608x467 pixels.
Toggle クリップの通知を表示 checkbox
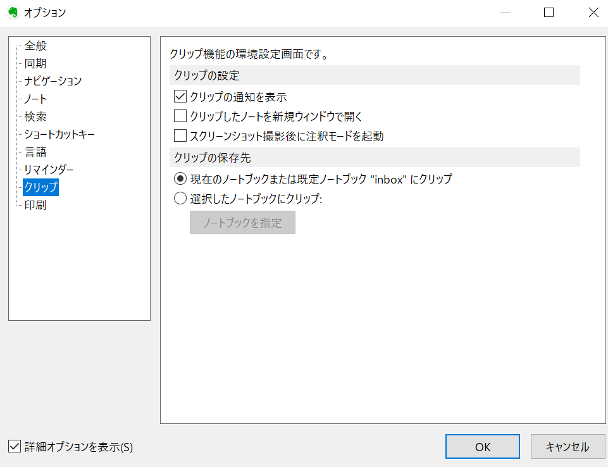coord(180,96)
